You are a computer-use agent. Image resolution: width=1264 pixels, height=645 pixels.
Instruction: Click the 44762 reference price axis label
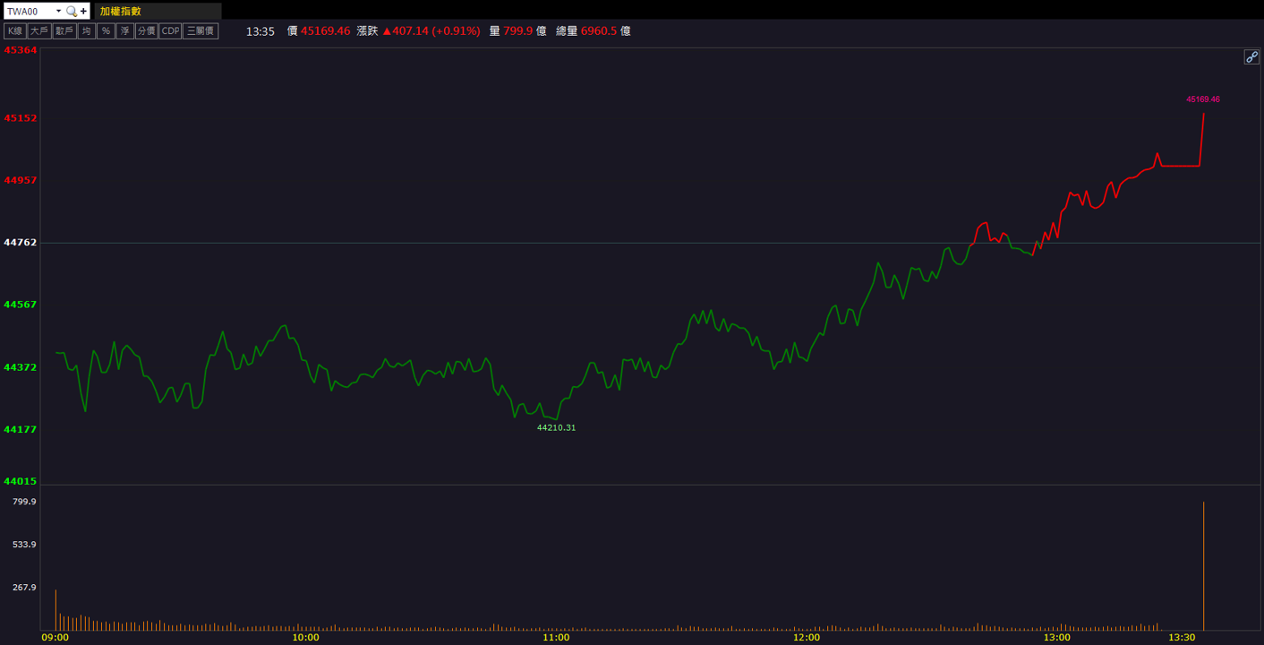[x=21, y=243]
